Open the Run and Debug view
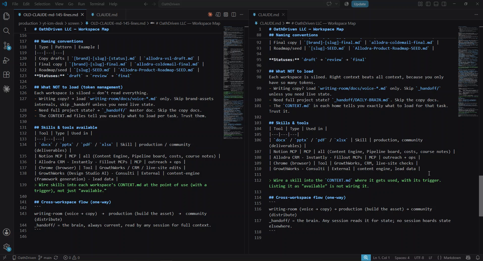This screenshot has height=261, width=483. (x=7, y=60)
